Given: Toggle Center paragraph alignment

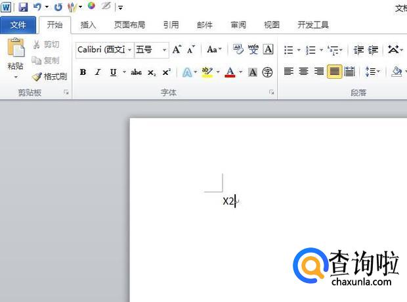Looking at the screenshot, I should [304, 72].
